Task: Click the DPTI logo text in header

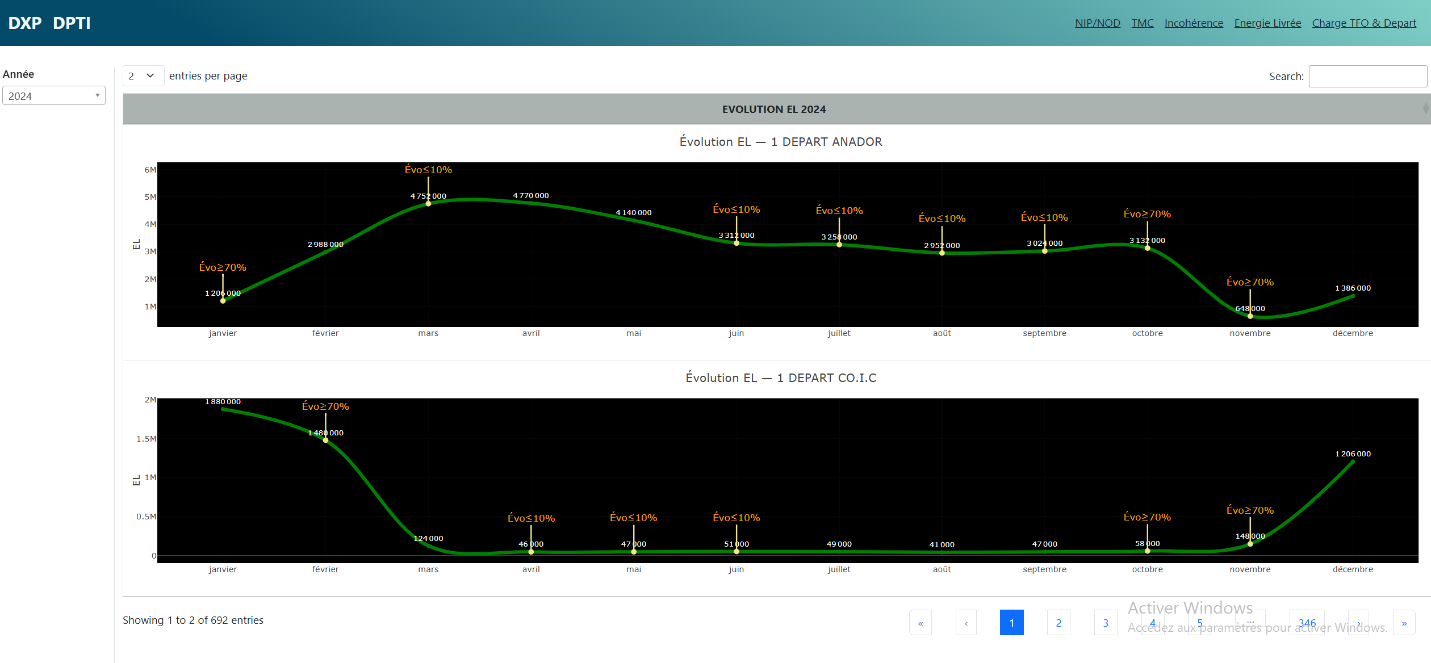Action: click(72, 23)
